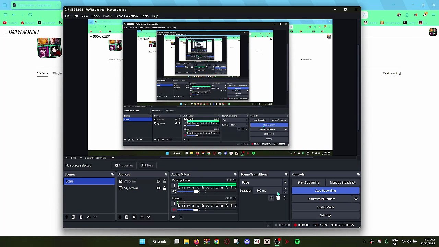439x247 pixels.
Task: Open source properties via the gear icon
Action: (x=134, y=217)
